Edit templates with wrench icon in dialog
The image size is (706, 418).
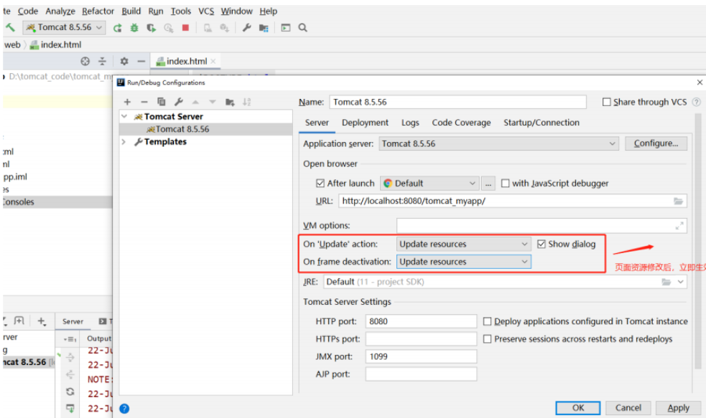178,102
